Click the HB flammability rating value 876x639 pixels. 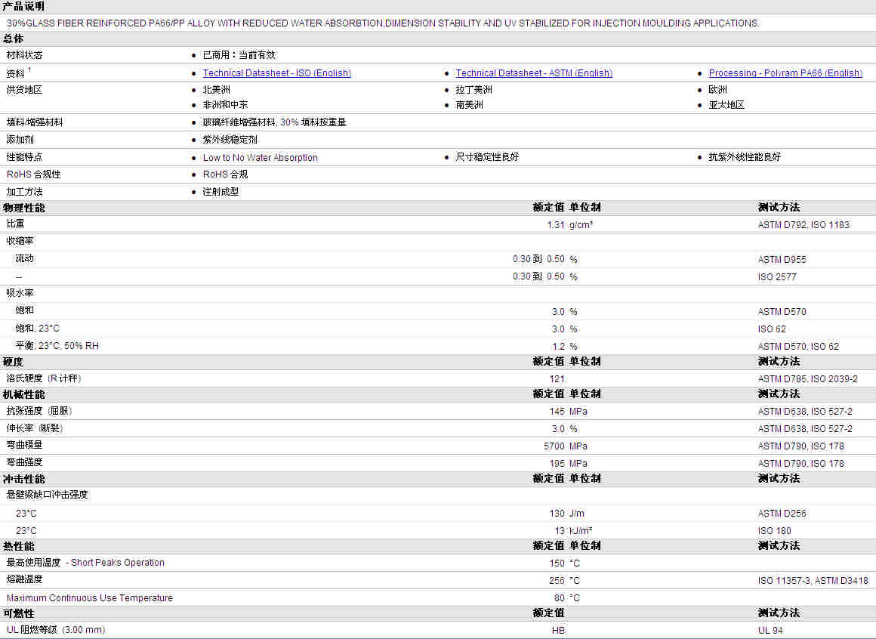pos(558,630)
